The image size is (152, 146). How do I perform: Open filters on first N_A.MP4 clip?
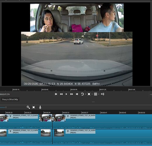point(11,131)
